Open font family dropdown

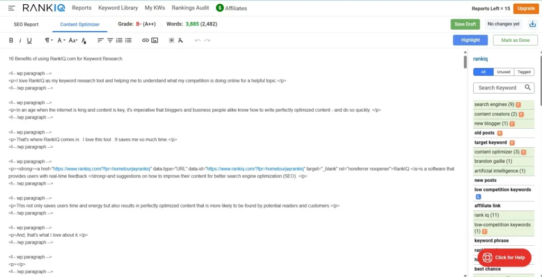61,40
